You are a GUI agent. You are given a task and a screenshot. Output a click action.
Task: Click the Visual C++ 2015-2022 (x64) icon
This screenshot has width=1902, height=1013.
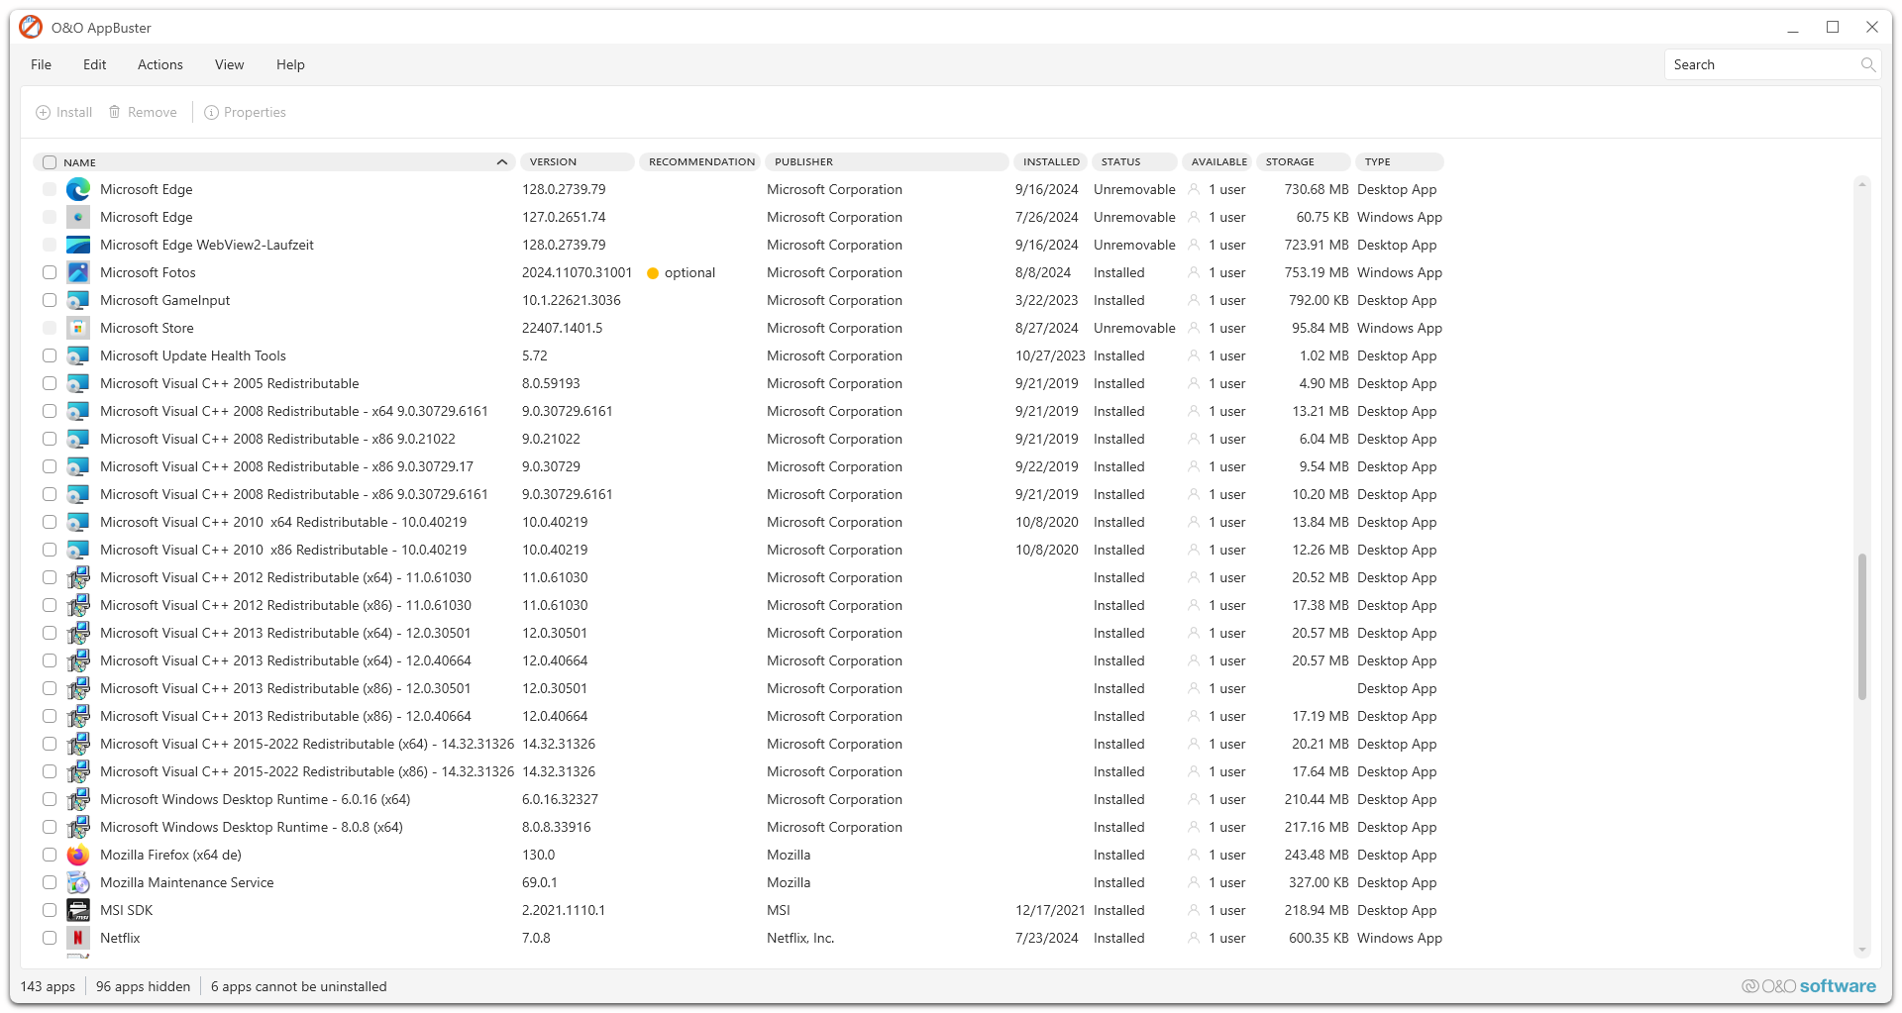(78, 744)
